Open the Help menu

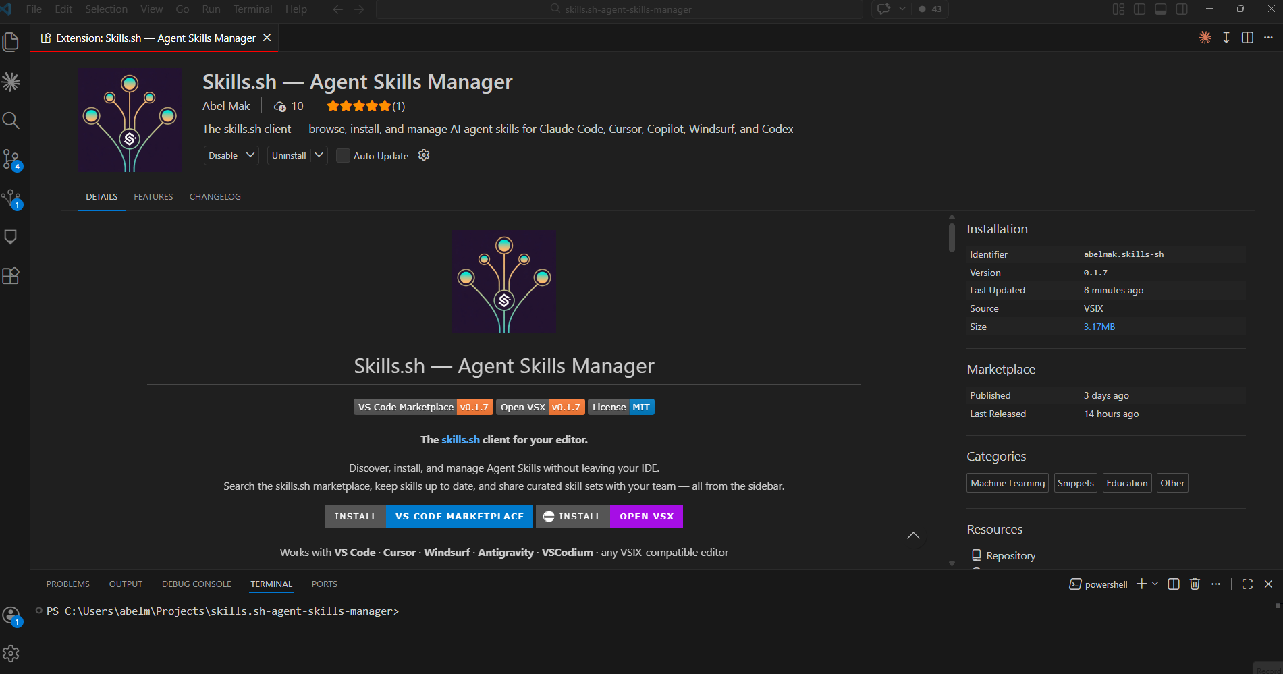296,9
